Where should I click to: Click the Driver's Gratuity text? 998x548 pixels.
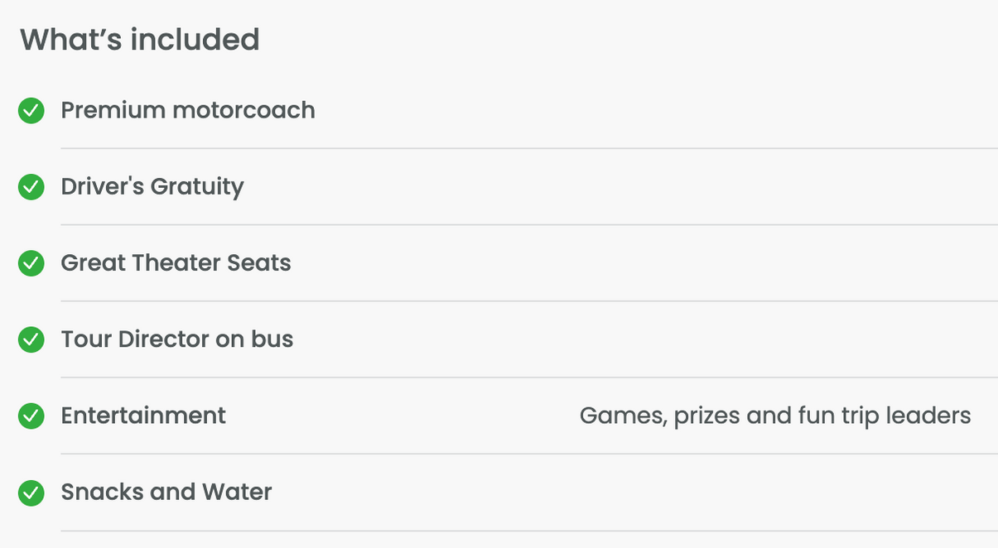[x=152, y=187]
